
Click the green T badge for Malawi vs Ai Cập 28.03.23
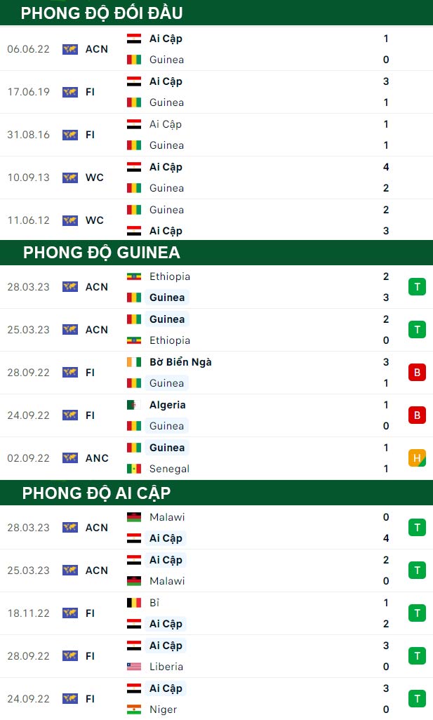[417, 528]
